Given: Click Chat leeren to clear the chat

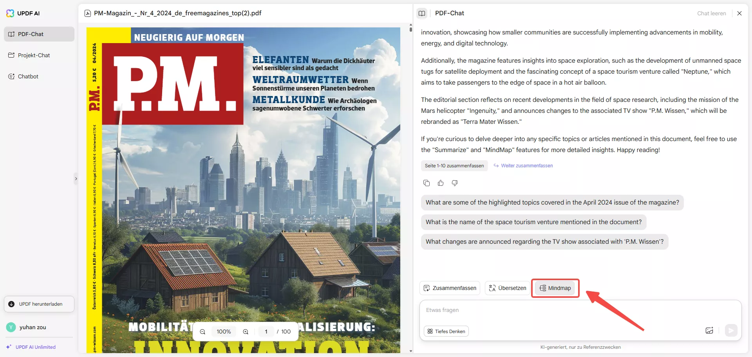Looking at the screenshot, I should [x=711, y=13].
